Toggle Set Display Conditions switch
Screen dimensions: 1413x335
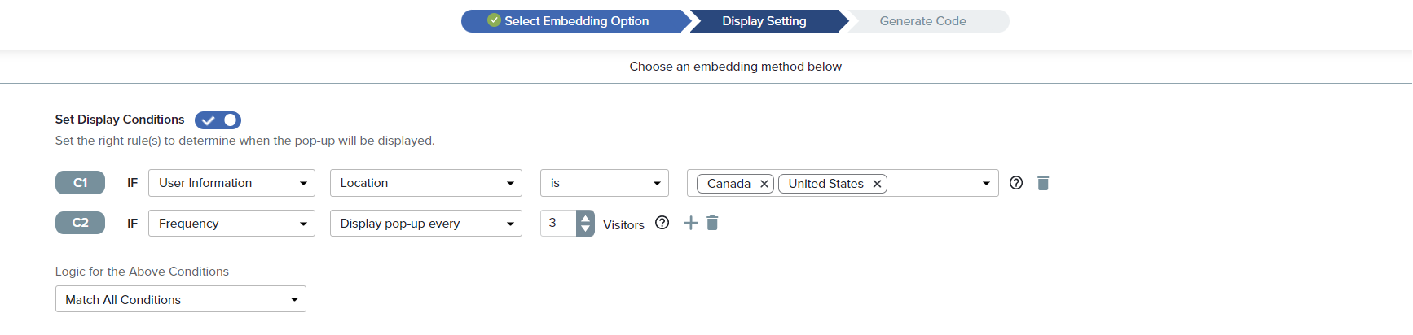coord(218,120)
